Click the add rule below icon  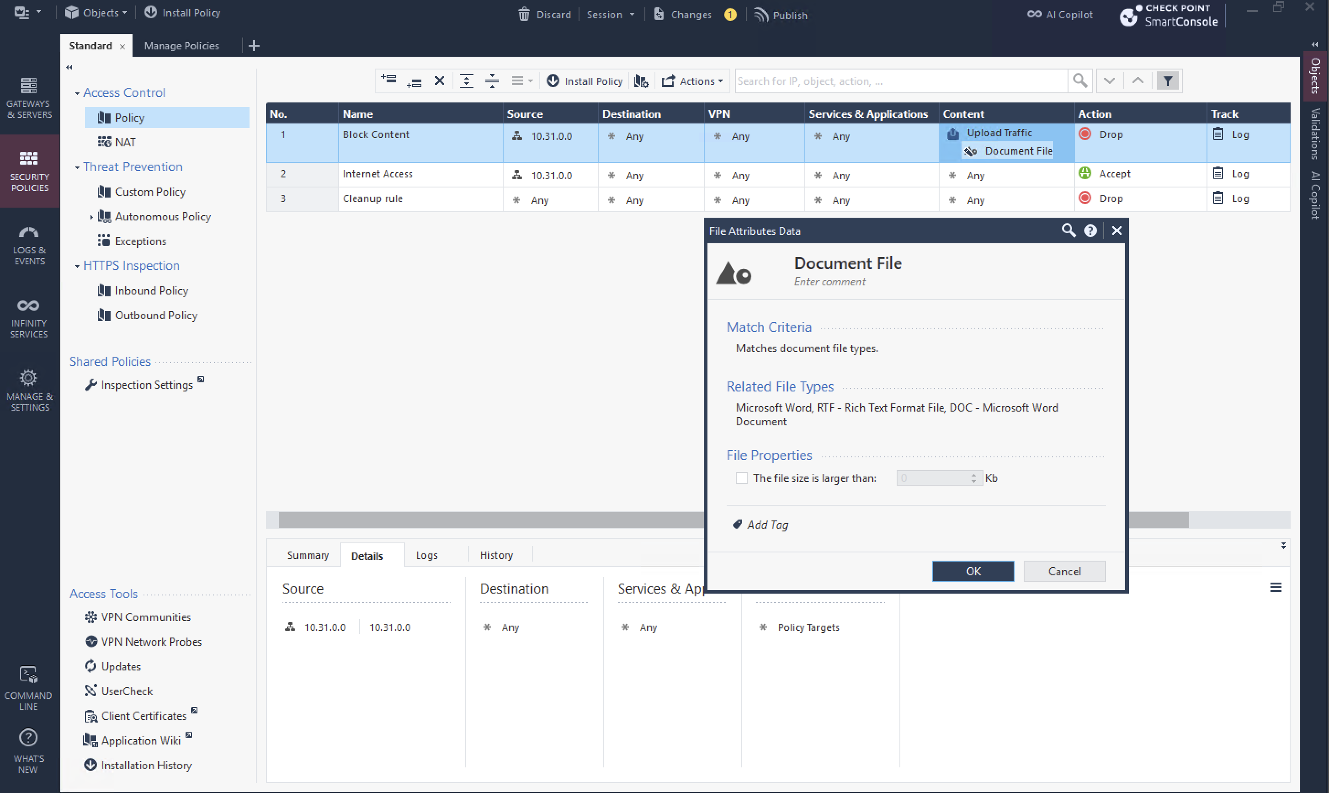(x=414, y=81)
